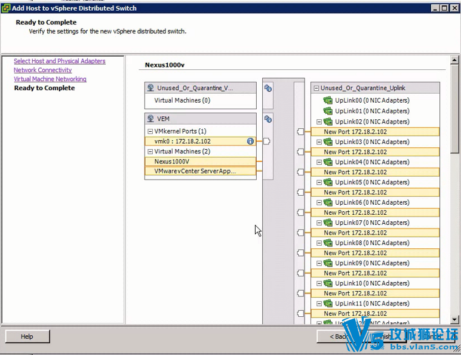
Task: Collapse the UpLink04 node
Action: [319, 162]
